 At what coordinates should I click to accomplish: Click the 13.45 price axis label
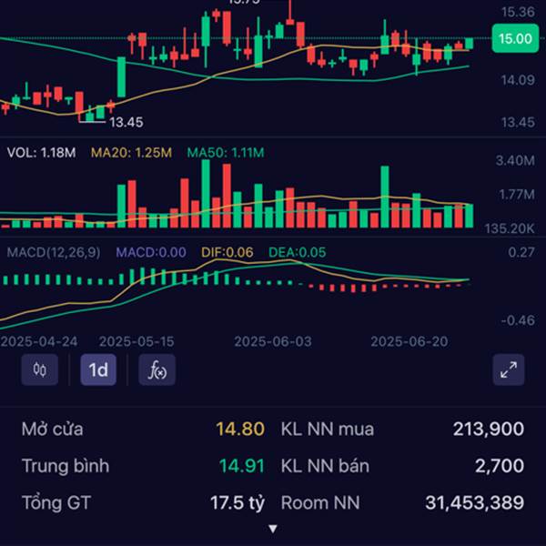[518, 122]
